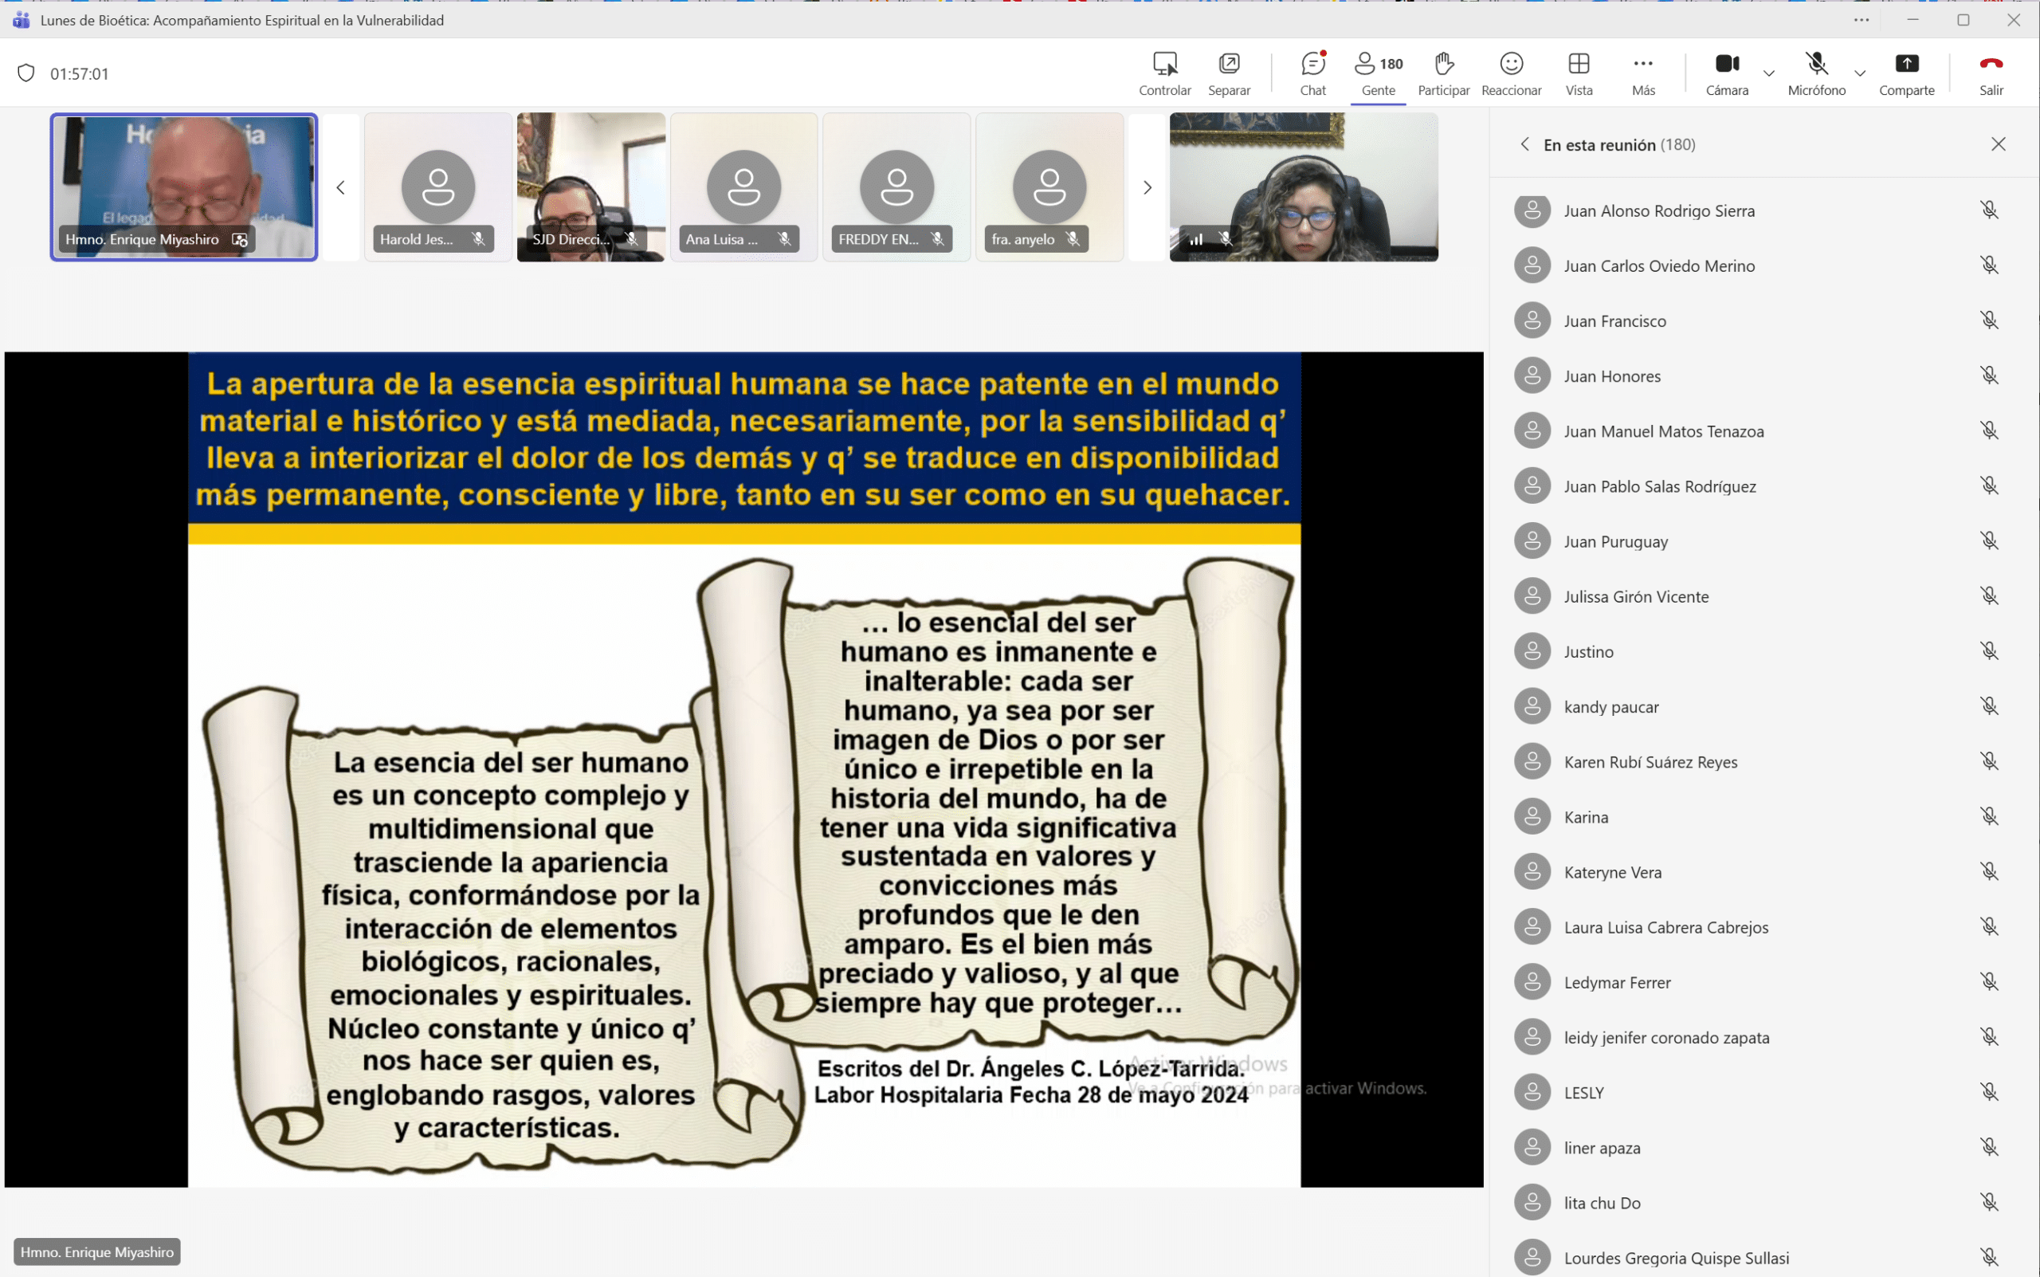Expand camera options dropdown arrow

tap(1768, 73)
